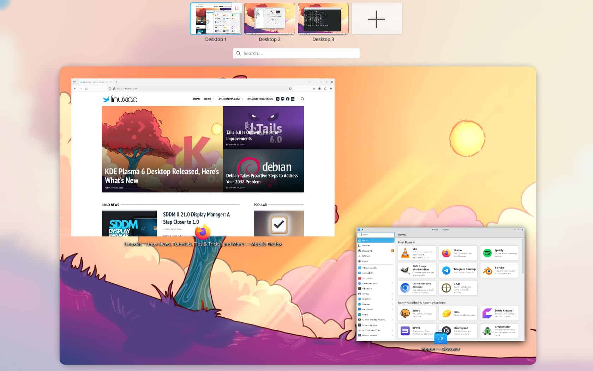593x371 pixels.
Task: Expand the LINUX KNOWLEDGE dropdown menu
Action: 229,99
